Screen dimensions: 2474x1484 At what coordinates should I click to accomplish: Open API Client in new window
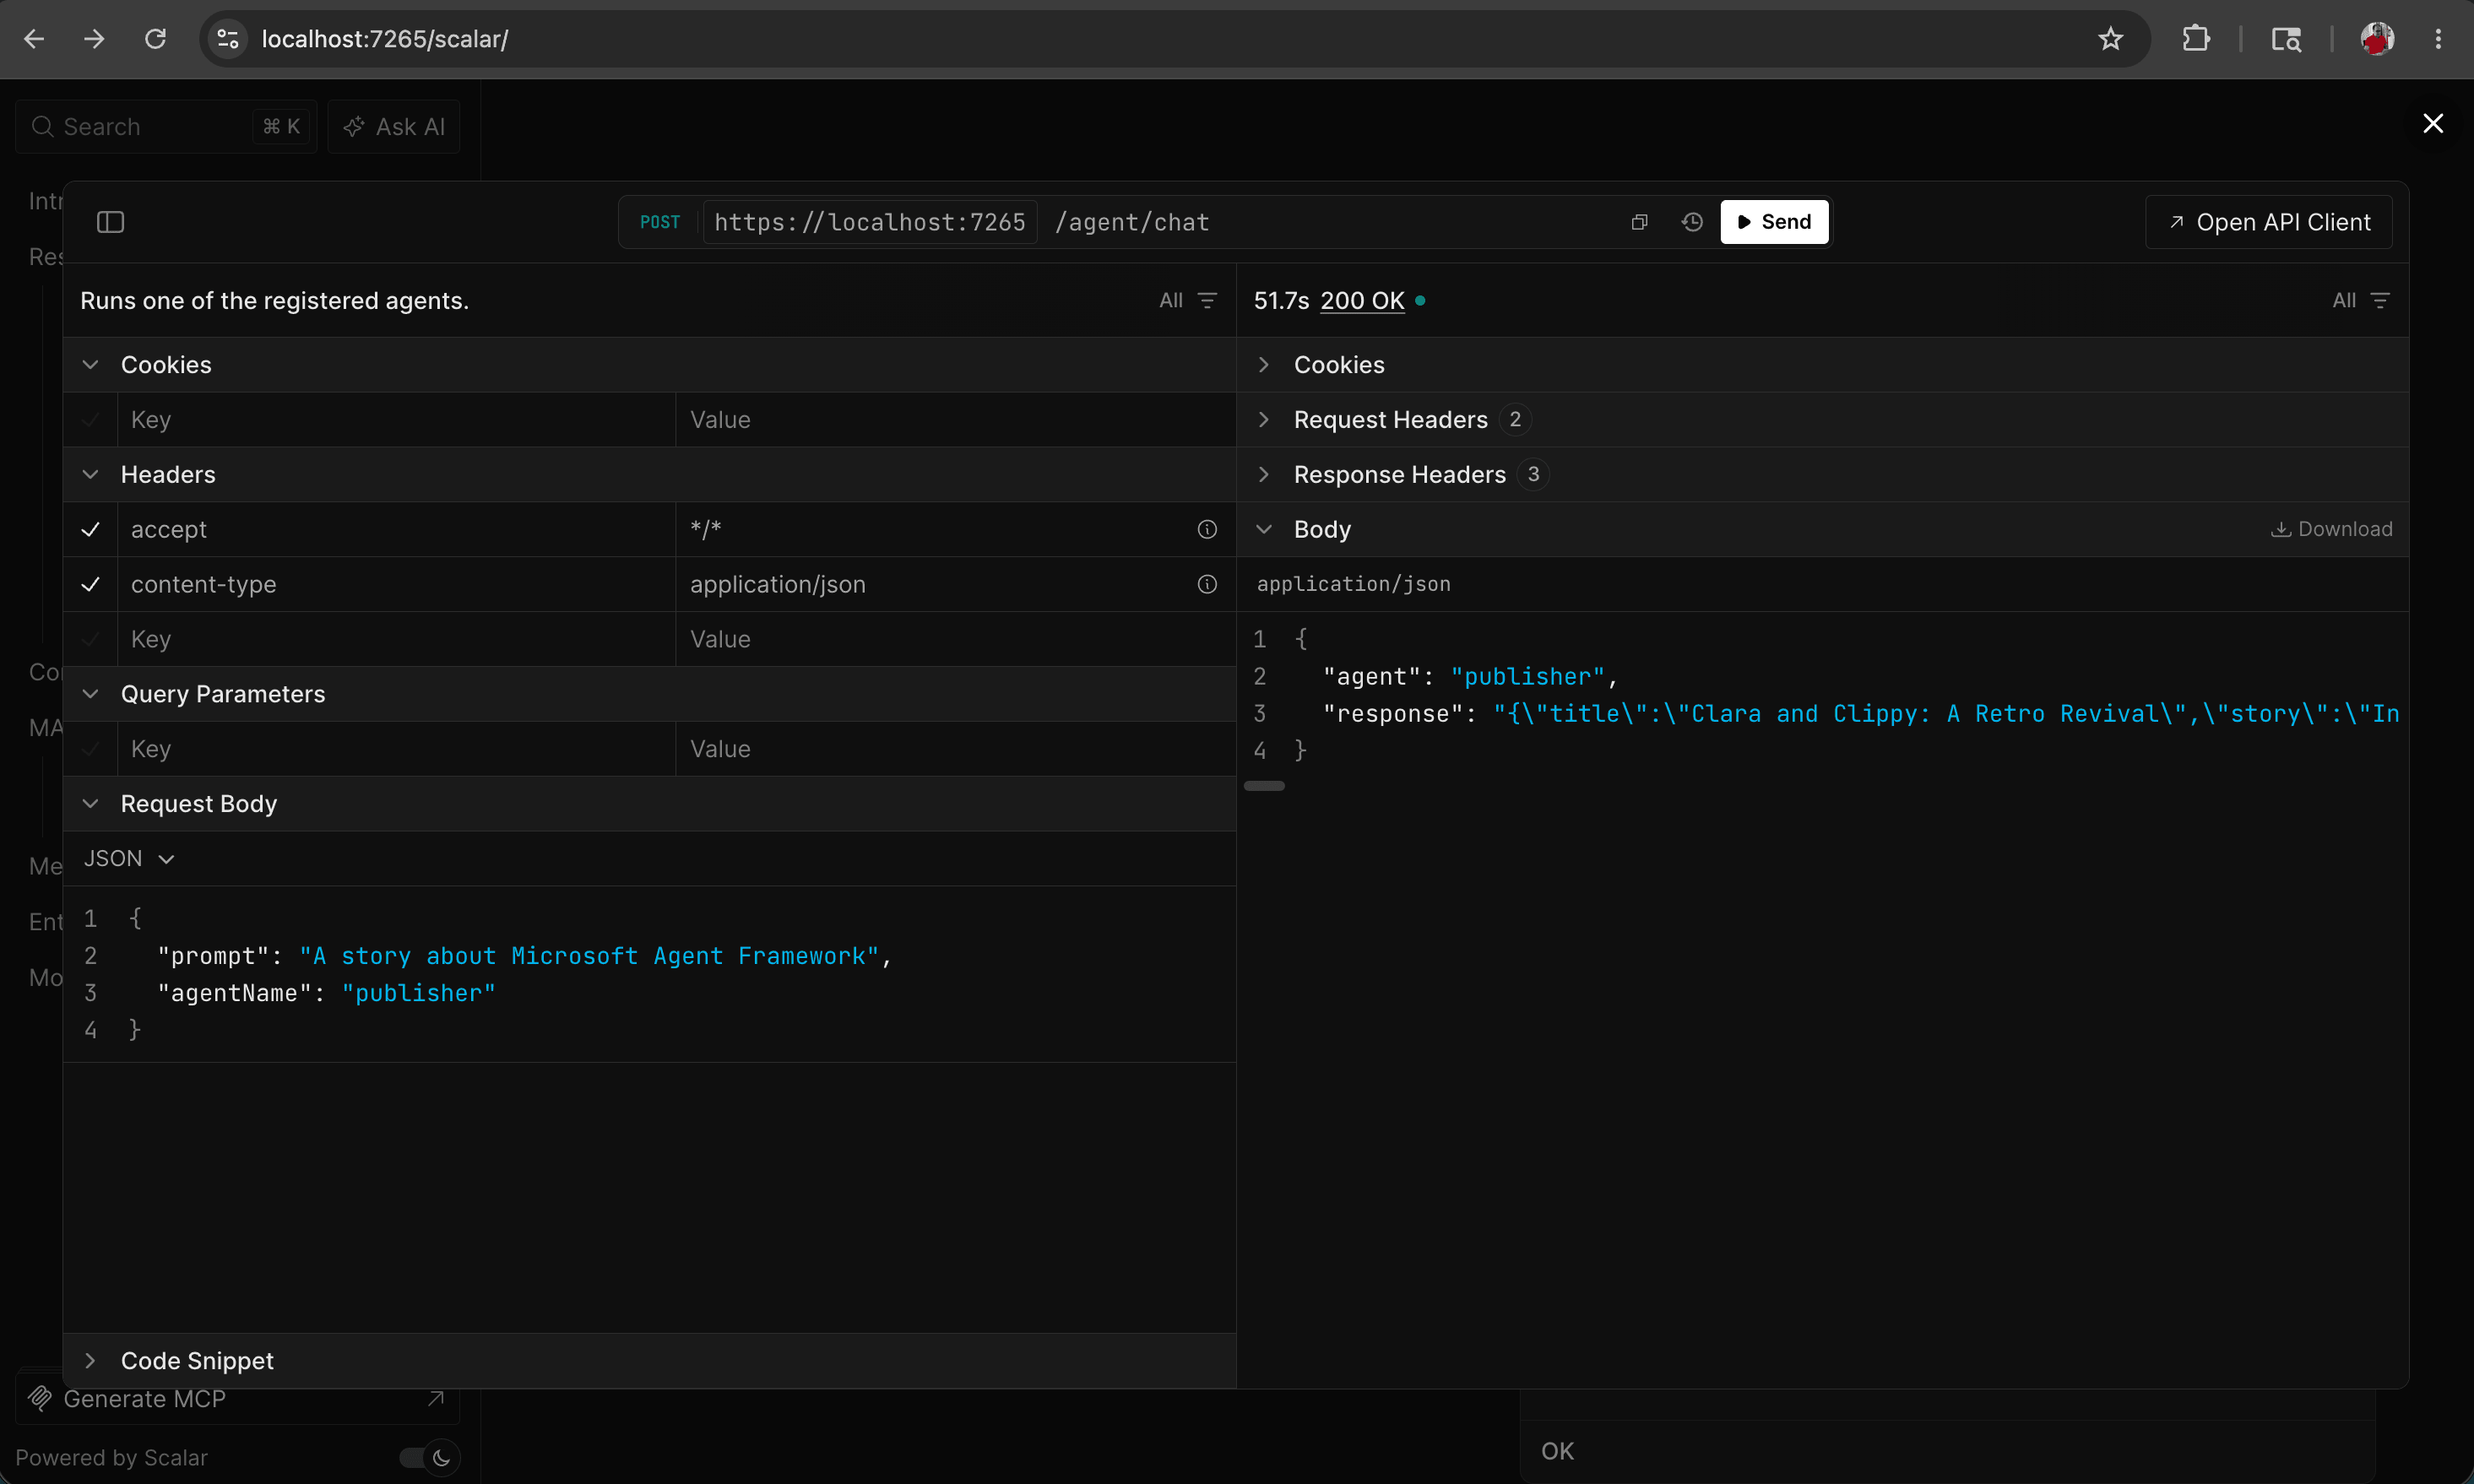tap(2269, 222)
